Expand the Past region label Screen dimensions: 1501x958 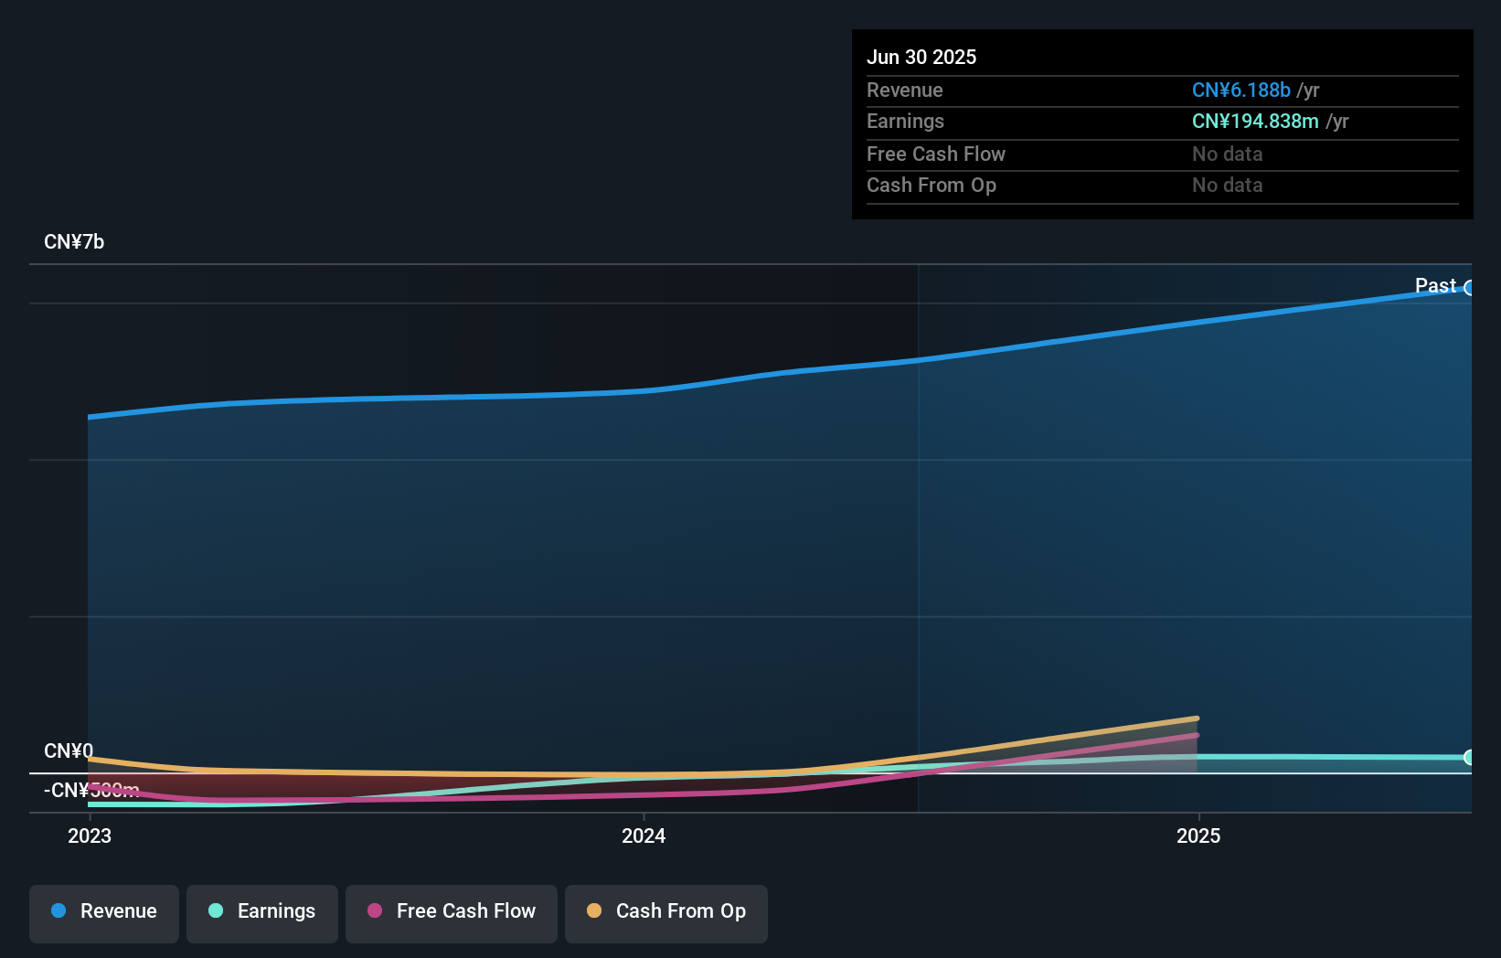[1435, 285]
